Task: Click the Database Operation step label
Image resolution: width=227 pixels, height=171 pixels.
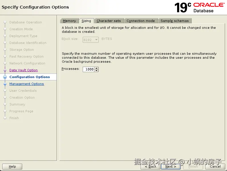Action: 26,22
